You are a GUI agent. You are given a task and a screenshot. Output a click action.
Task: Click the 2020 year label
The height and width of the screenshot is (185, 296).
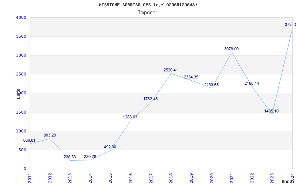(212, 178)
